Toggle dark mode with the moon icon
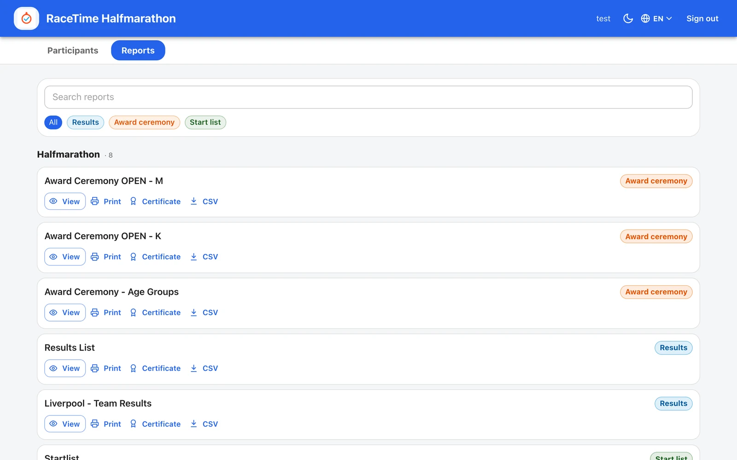737x460 pixels. coord(628,18)
